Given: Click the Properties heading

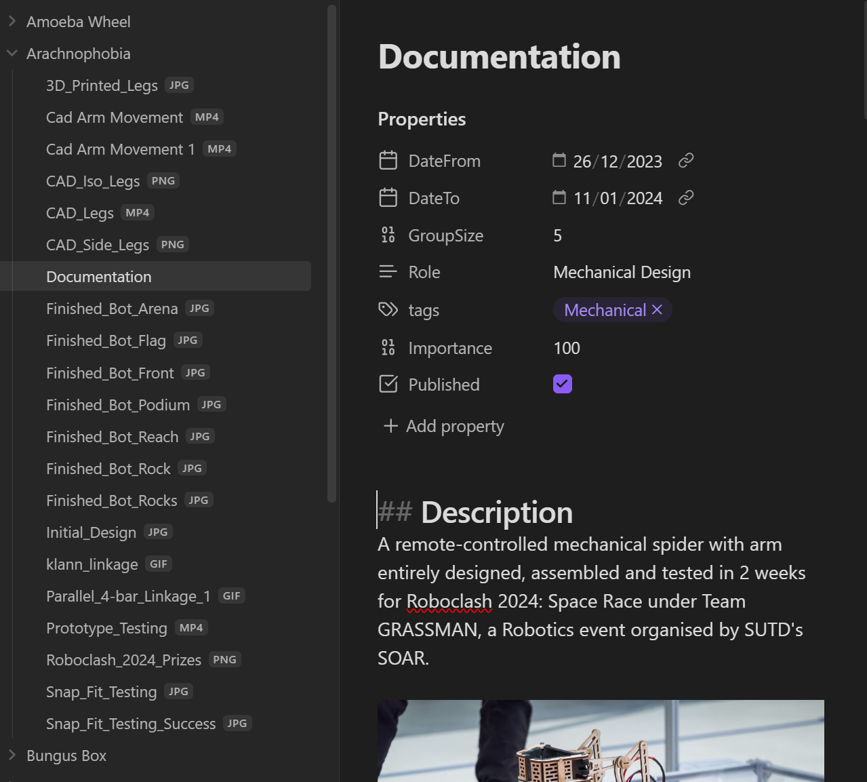Looking at the screenshot, I should pyautogui.click(x=422, y=119).
